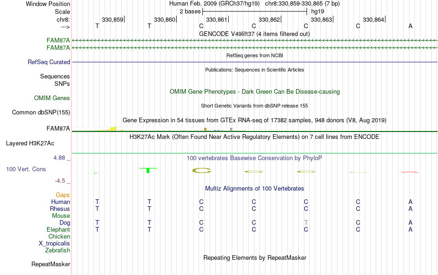Image resolution: width=438 pixels, height=275 pixels.
Task: Click the Dog alignment row label
Action: [x=65, y=223]
